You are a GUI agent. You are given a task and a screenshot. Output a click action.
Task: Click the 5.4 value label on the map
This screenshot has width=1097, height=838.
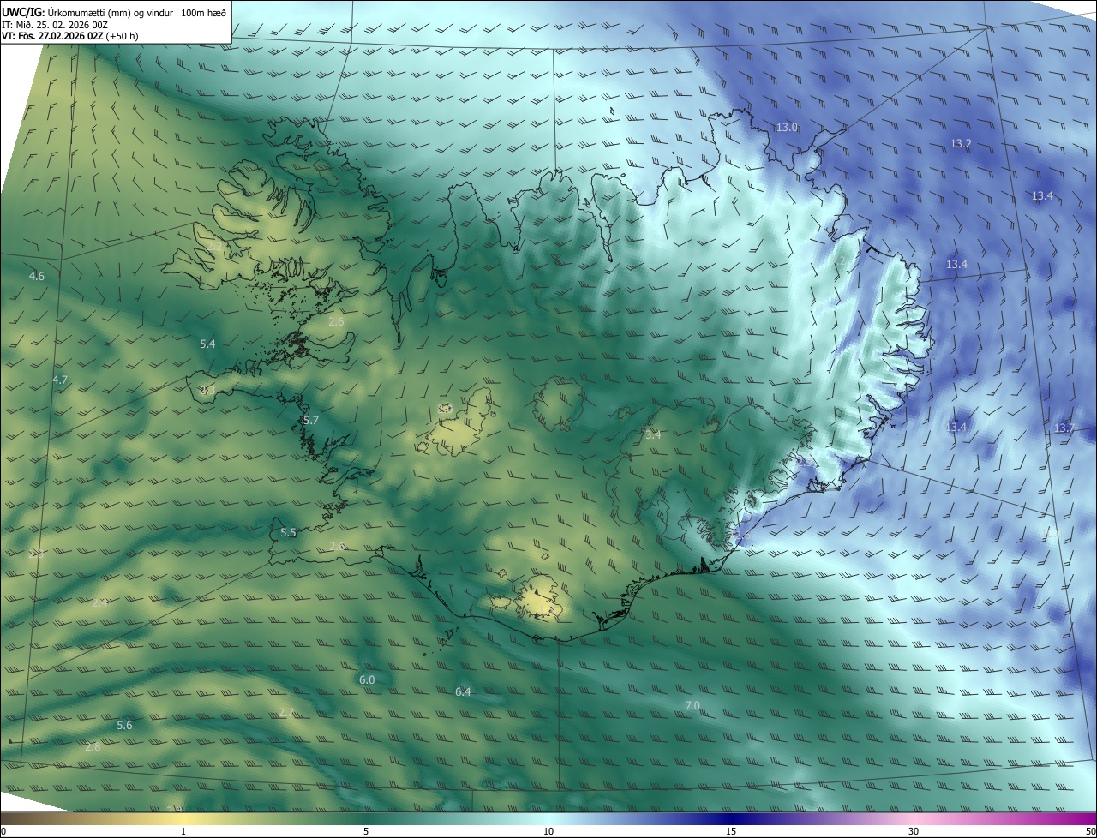click(x=207, y=344)
